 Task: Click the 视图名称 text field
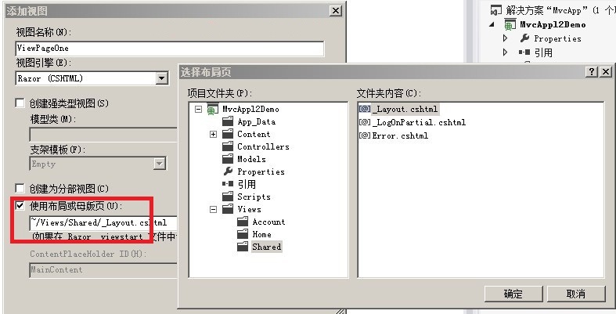coord(170,48)
